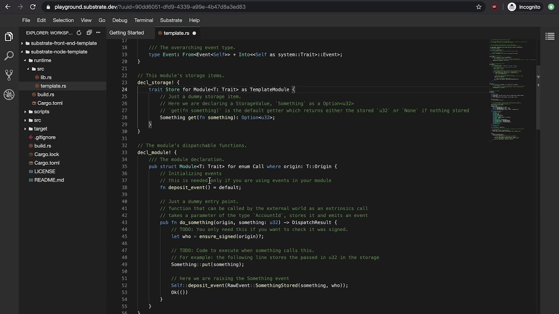Click 'Ok(())' on line 53

point(179,292)
